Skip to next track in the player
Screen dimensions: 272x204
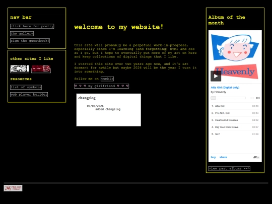[258, 98]
